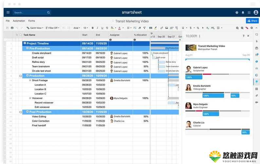
Task: Open the File menu
Action: [x=8, y=21]
